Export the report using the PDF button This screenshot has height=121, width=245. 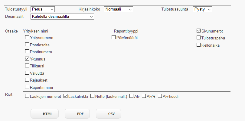(x=77, y=114)
